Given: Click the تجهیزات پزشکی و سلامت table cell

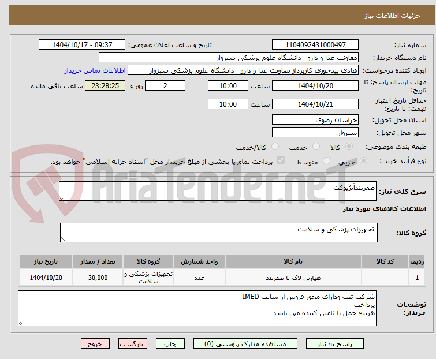Looking at the screenshot, I should 148,278.
